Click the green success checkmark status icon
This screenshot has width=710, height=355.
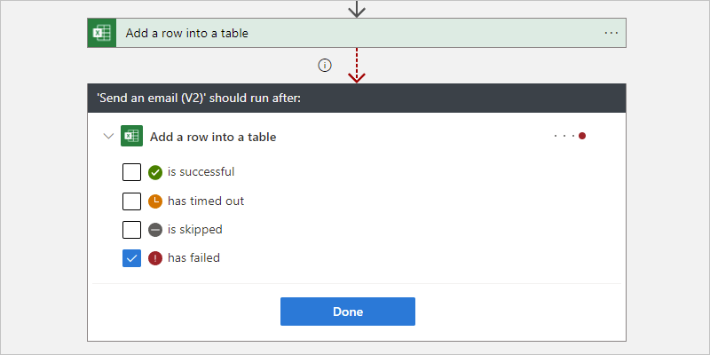(155, 172)
